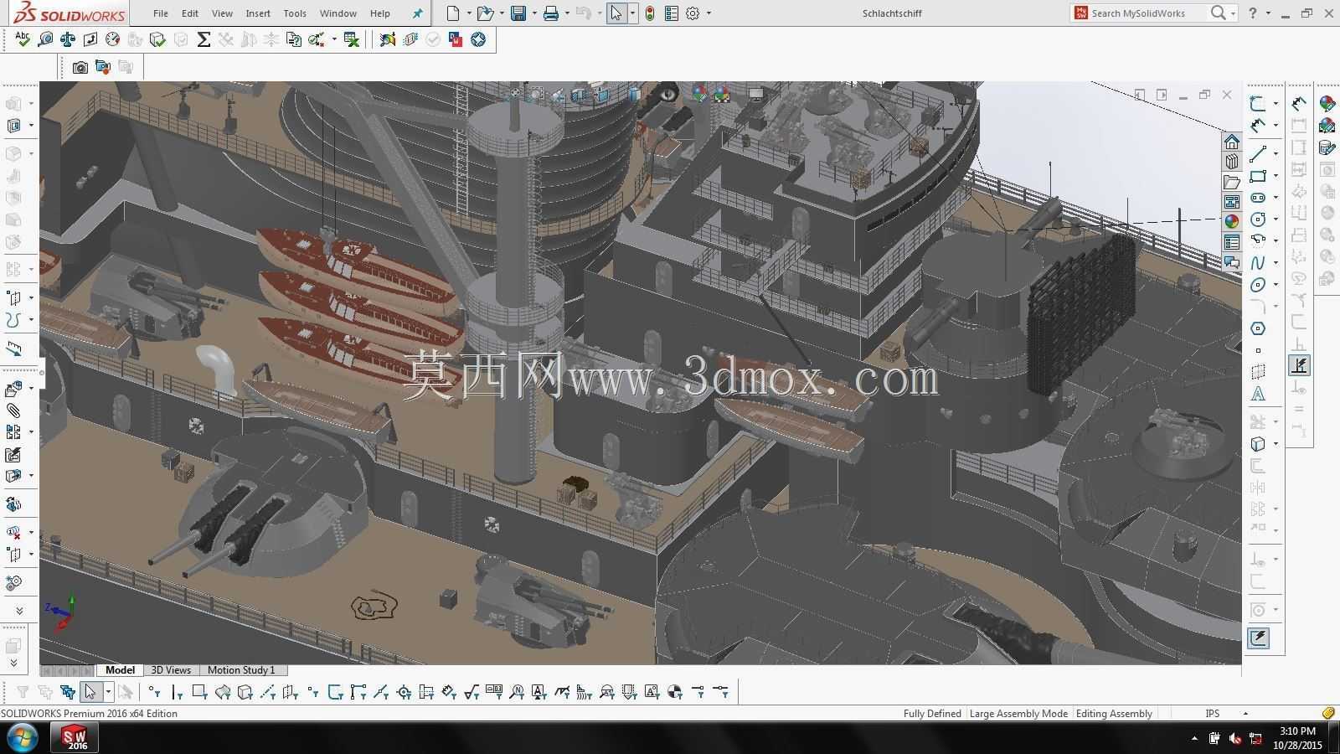1340x754 pixels.
Task: Toggle Select All Filters
Action: pos(68,692)
